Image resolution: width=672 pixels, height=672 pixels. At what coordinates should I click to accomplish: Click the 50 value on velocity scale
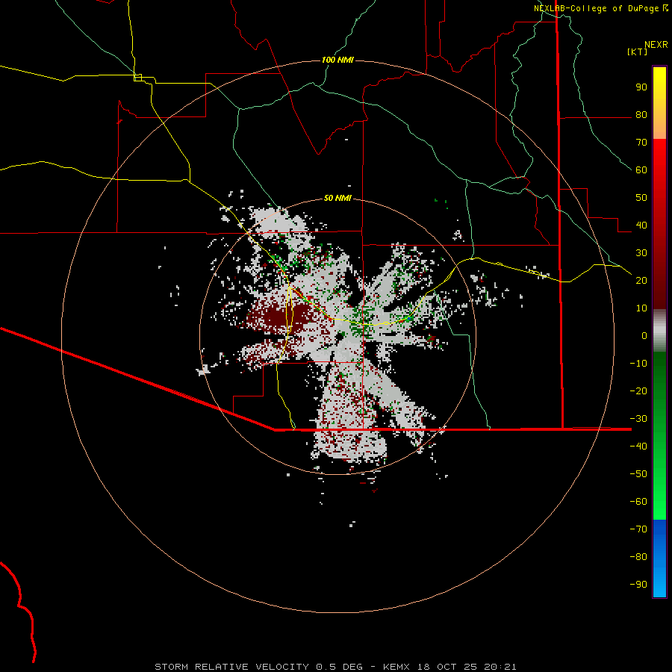tap(641, 198)
